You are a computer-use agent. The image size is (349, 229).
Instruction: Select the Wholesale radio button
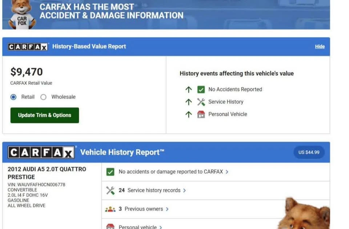(43, 97)
